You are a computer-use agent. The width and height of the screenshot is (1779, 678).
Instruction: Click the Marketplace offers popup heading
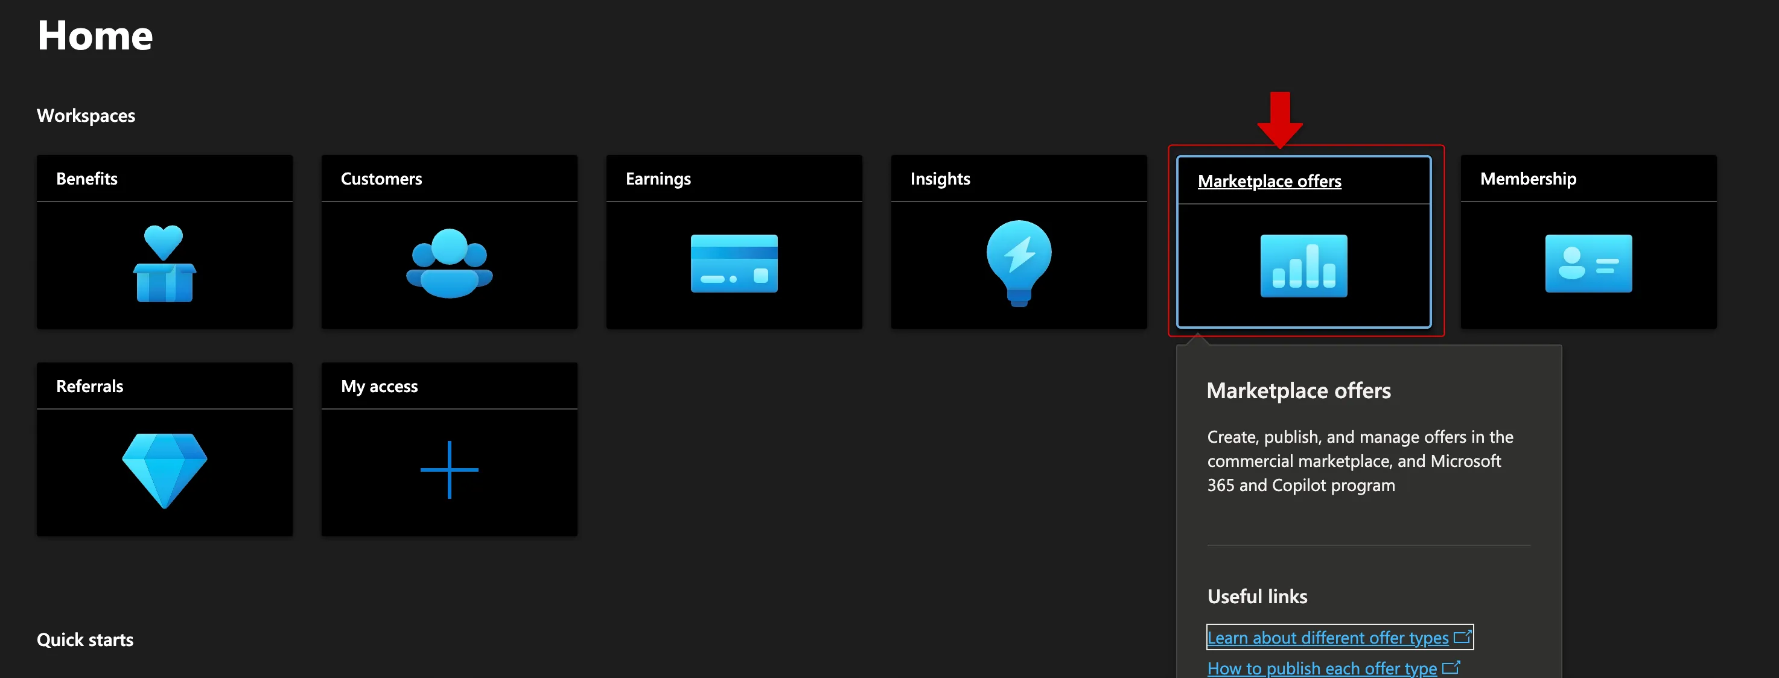coord(1298,391)
